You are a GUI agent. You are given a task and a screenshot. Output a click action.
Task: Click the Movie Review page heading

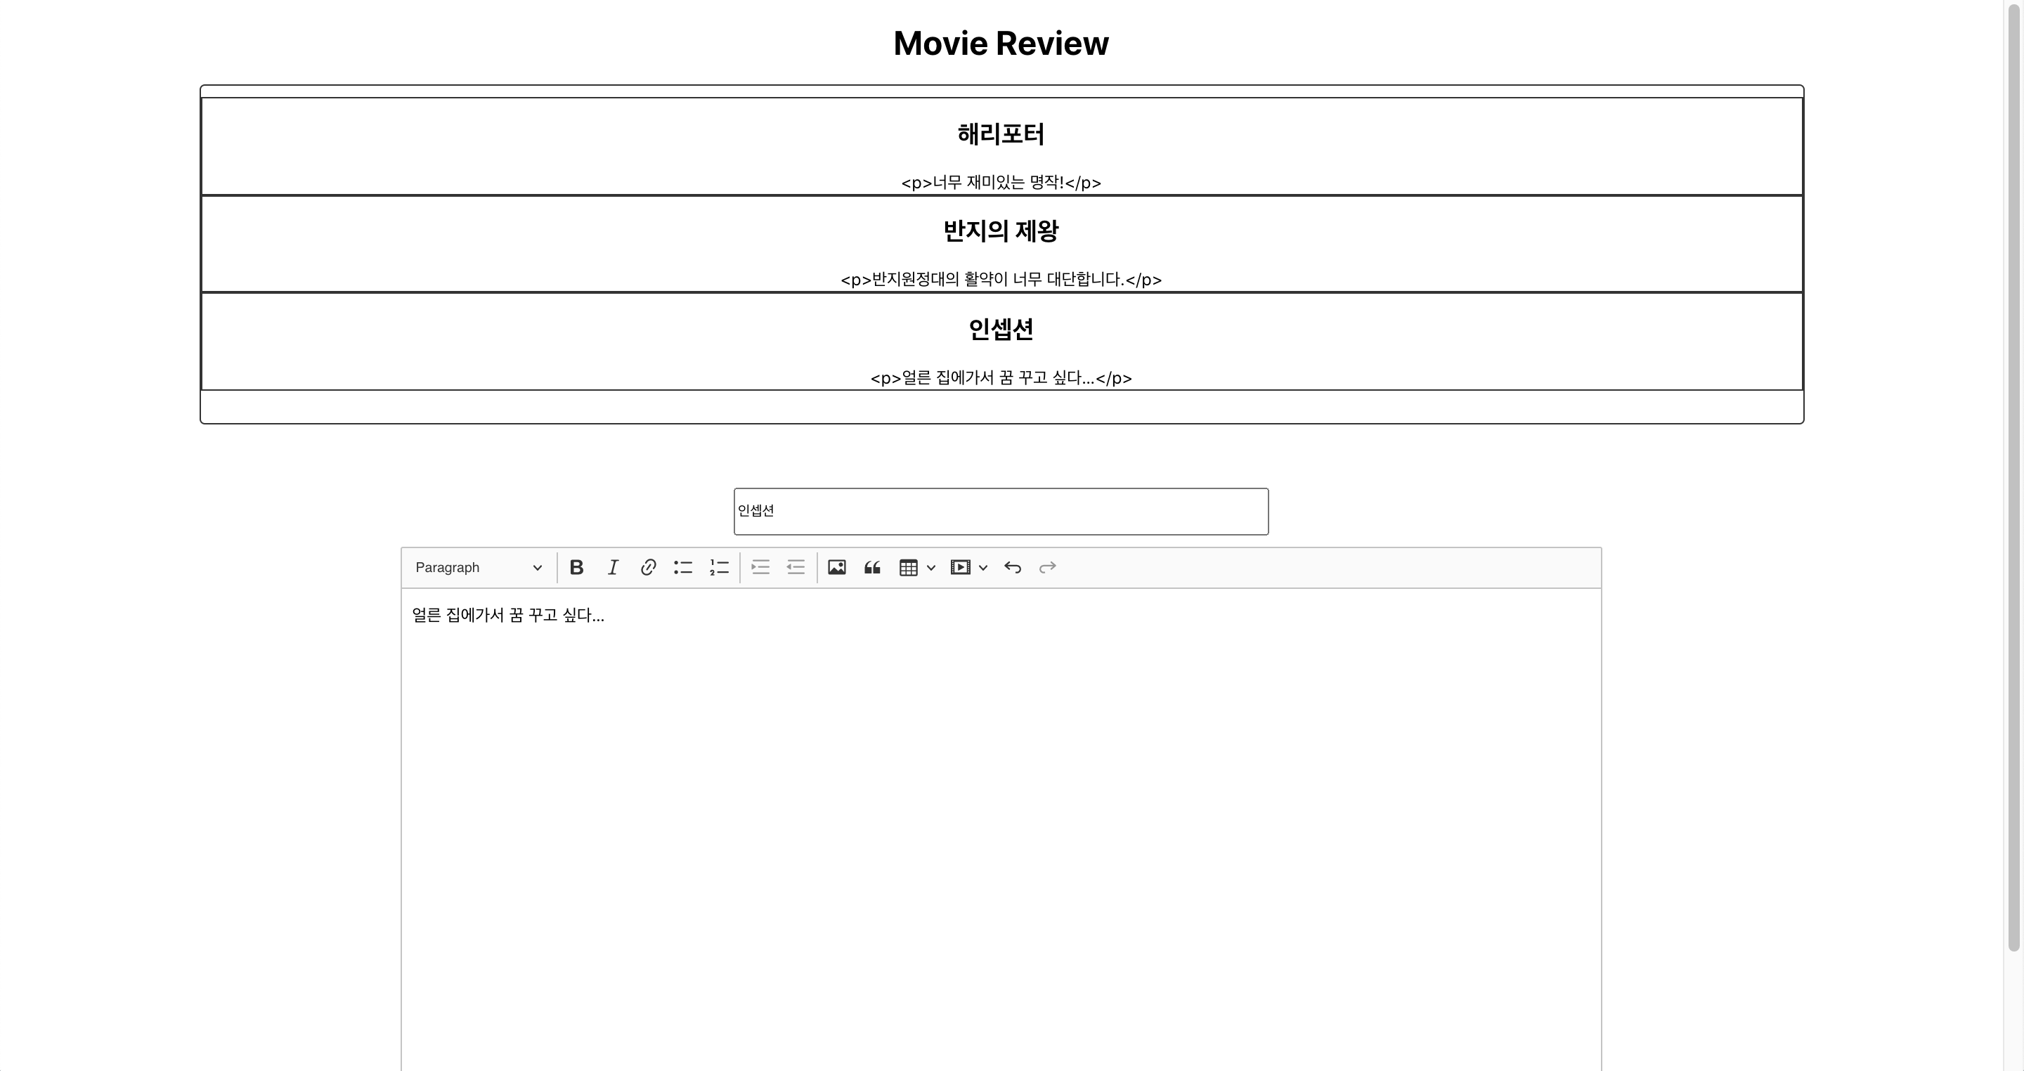(x=1001, y=43)
